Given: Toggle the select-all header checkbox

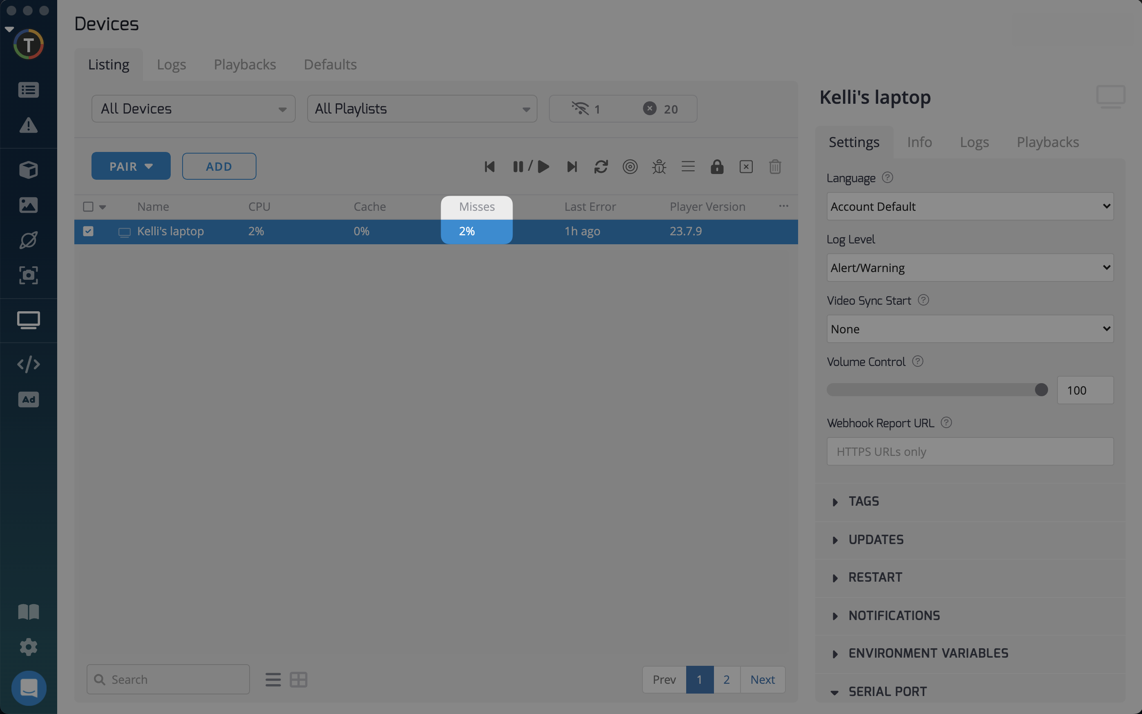Looking at the screenshot, I should click(x=88, y=207).
